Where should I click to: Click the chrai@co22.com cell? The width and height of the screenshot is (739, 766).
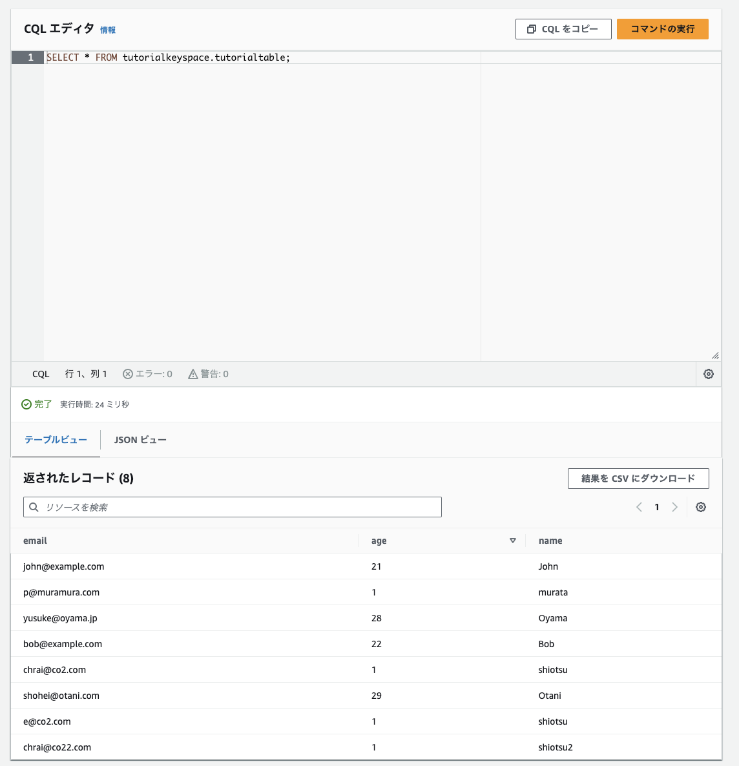click(57, 748)
